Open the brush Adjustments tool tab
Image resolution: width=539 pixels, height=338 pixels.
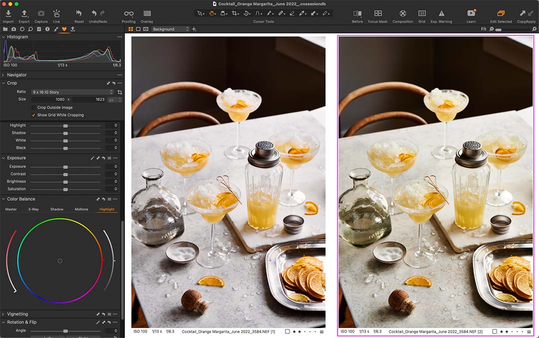click(56, 29)
